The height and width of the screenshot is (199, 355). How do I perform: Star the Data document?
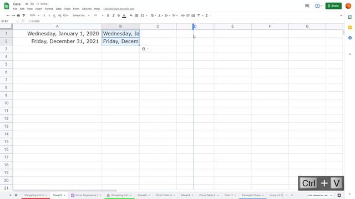[27, 4]
